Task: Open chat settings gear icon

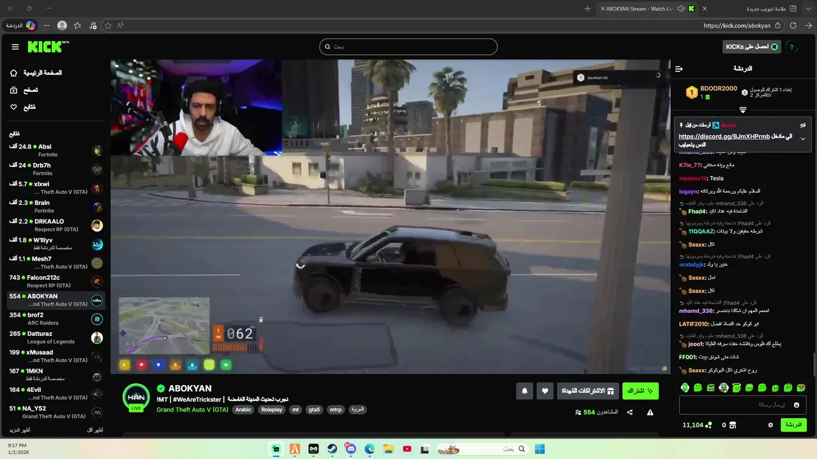Action: point(770,425)
